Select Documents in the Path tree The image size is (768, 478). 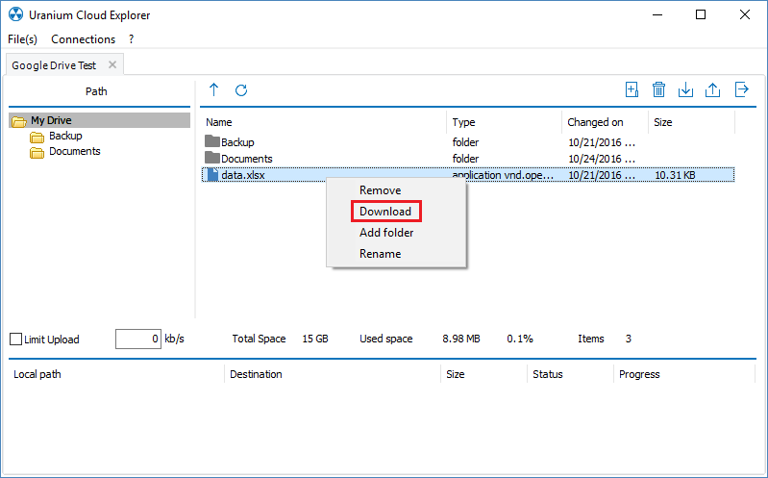(x=75, y=151)
